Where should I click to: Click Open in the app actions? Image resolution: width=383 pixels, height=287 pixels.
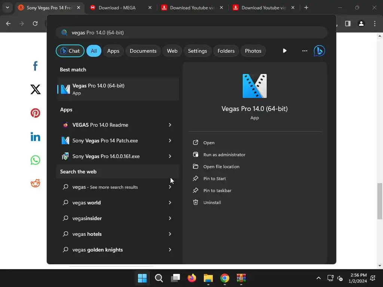[209, 142]
